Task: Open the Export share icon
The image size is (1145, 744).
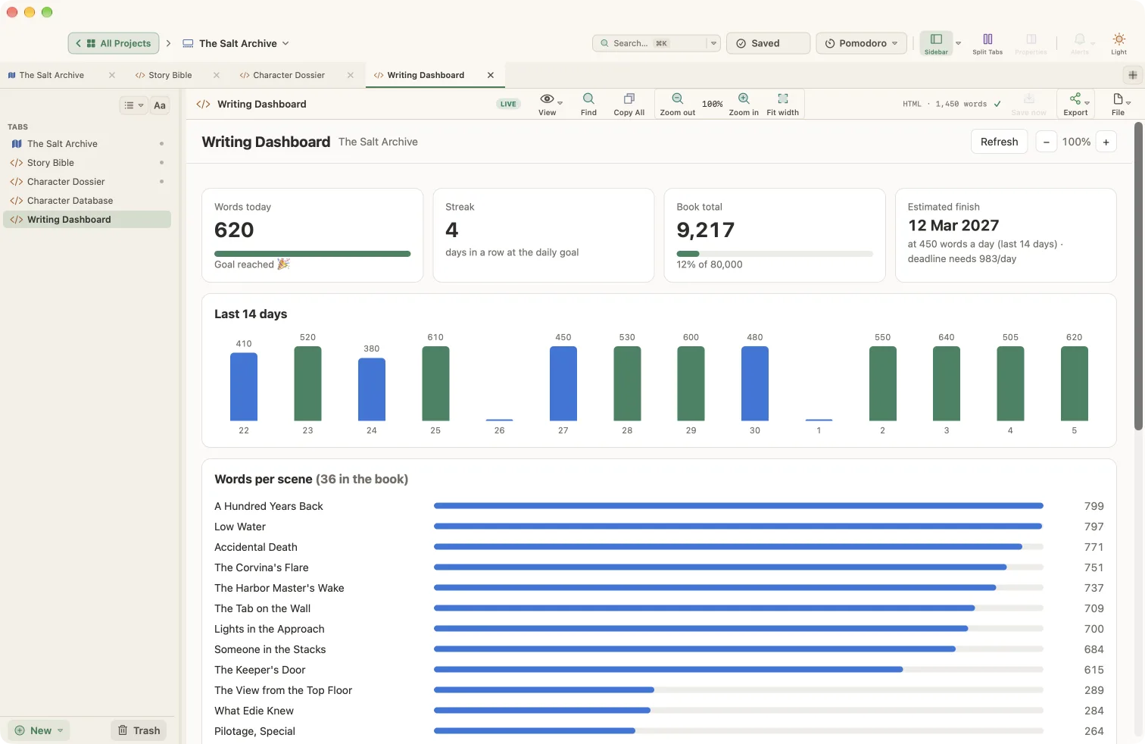Action: 1075,98
